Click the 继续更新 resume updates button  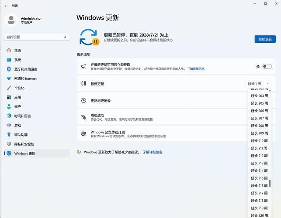(x=265, y=39)
